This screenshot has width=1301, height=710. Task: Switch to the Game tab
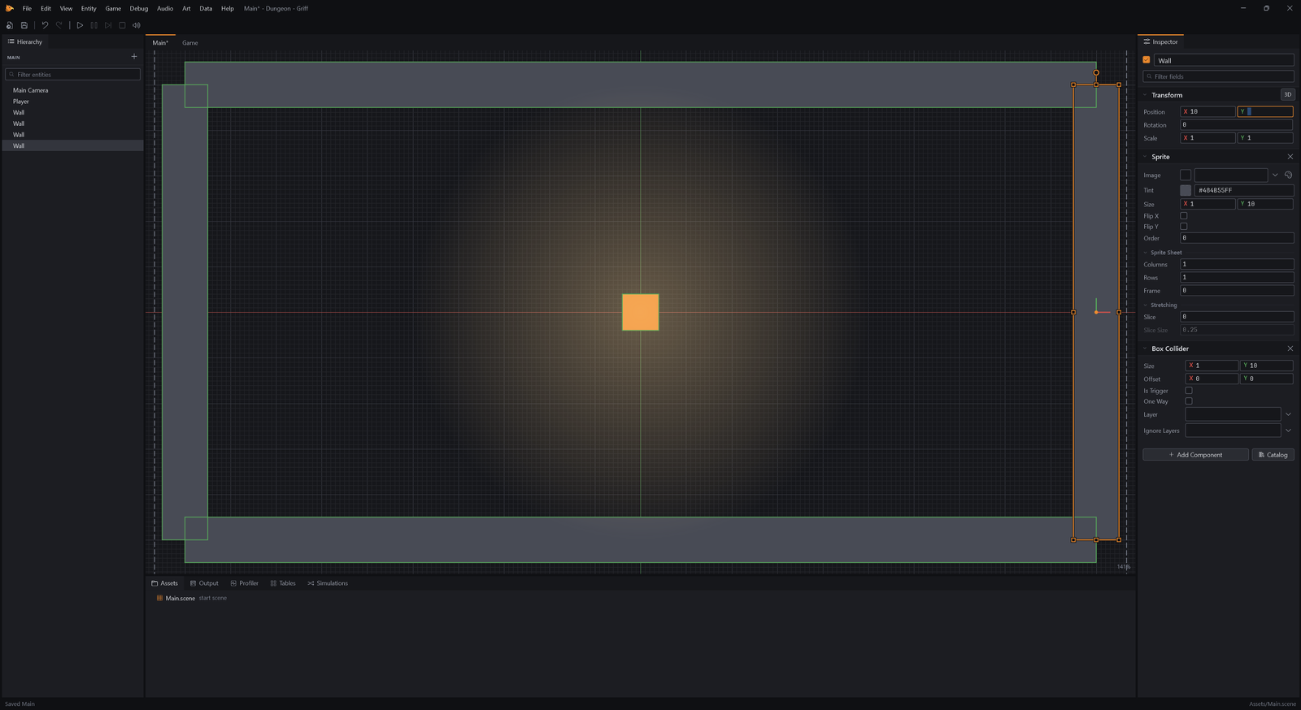click(190, 43)
